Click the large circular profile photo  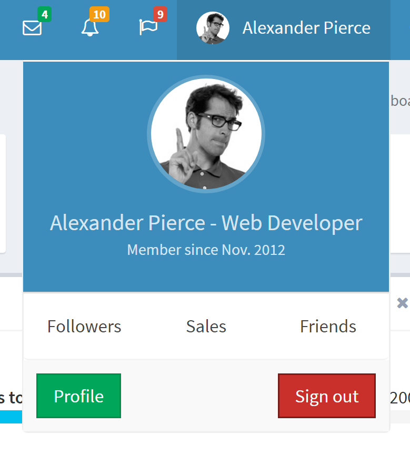point(206,133)
